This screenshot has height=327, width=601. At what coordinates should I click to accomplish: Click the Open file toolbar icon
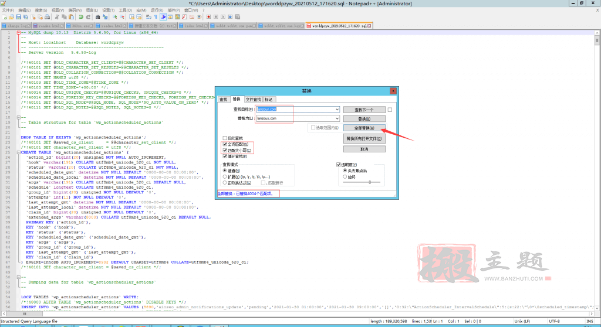[11, 17]
